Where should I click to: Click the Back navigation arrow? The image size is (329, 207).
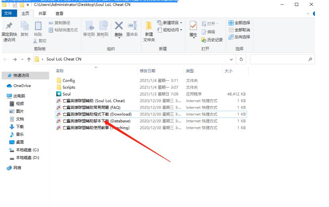(x=6, y=59)
